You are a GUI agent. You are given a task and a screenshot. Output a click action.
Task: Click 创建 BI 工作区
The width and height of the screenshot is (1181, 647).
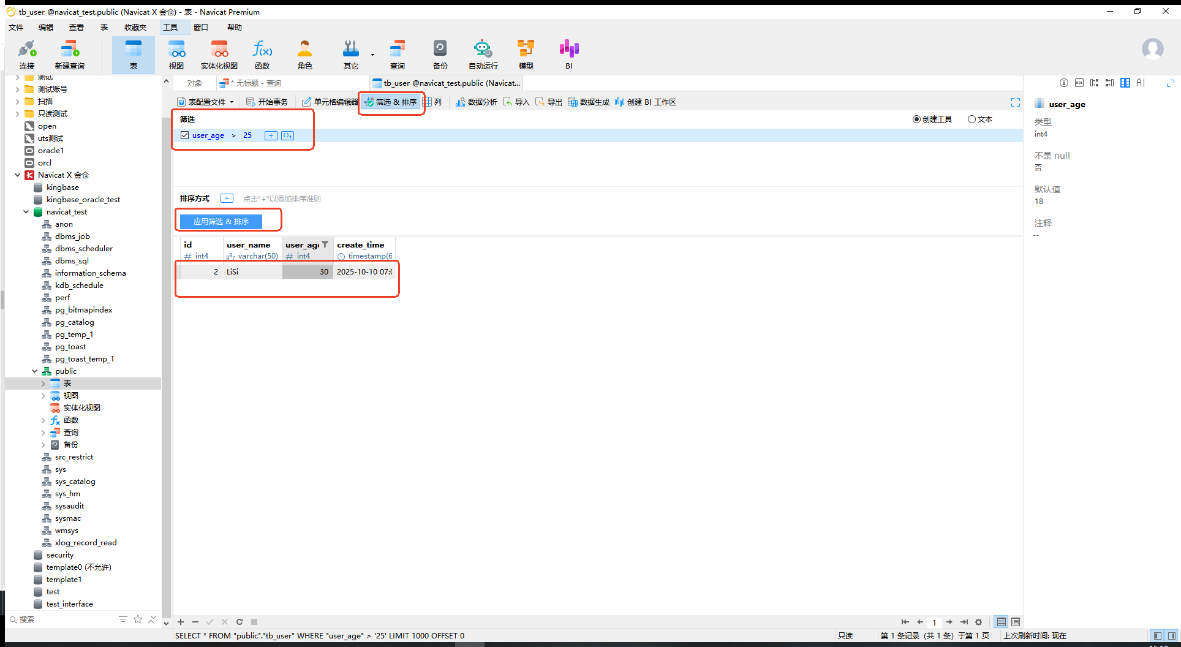(646, 102)
